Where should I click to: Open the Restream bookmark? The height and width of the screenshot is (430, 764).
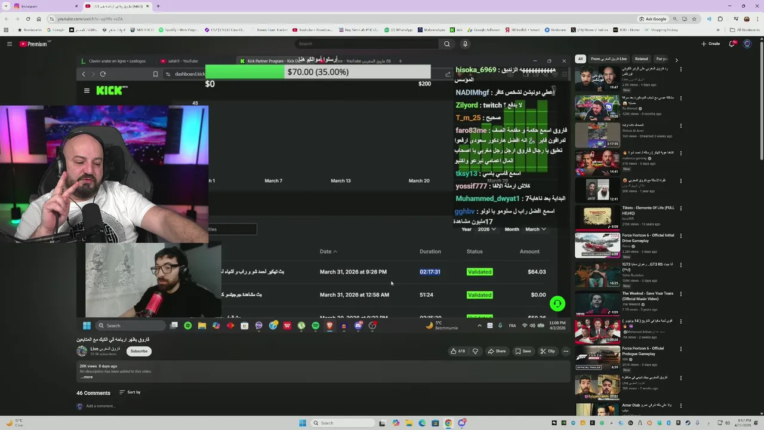(x=555, y=30)
